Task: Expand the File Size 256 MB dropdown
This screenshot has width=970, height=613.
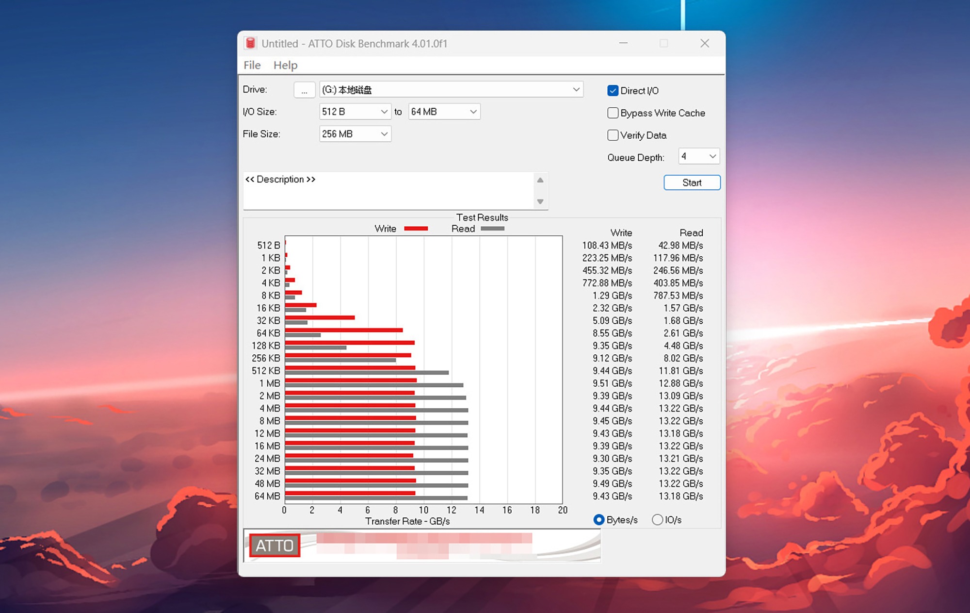Action: (x=384, y=134)
